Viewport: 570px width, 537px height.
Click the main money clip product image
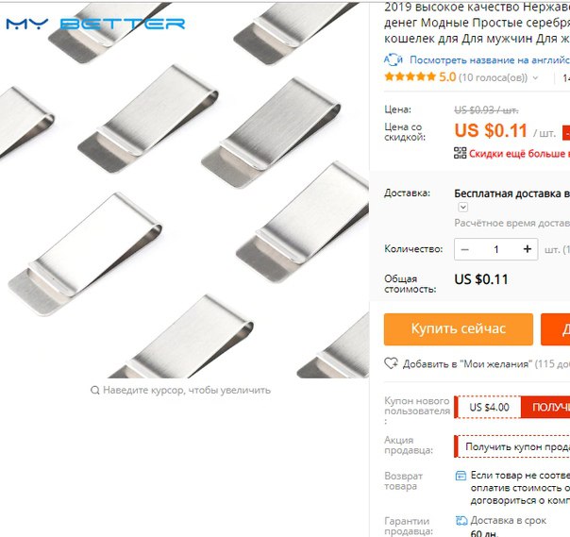pyautogui.click(x=184, y=189)
